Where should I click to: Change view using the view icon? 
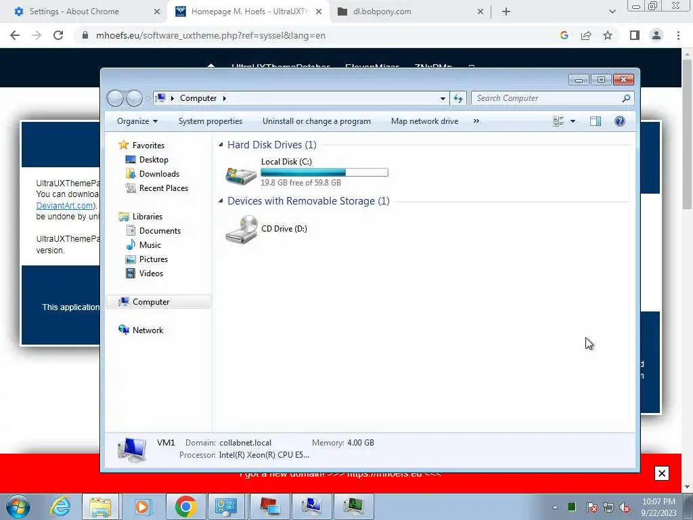(558, 121)
